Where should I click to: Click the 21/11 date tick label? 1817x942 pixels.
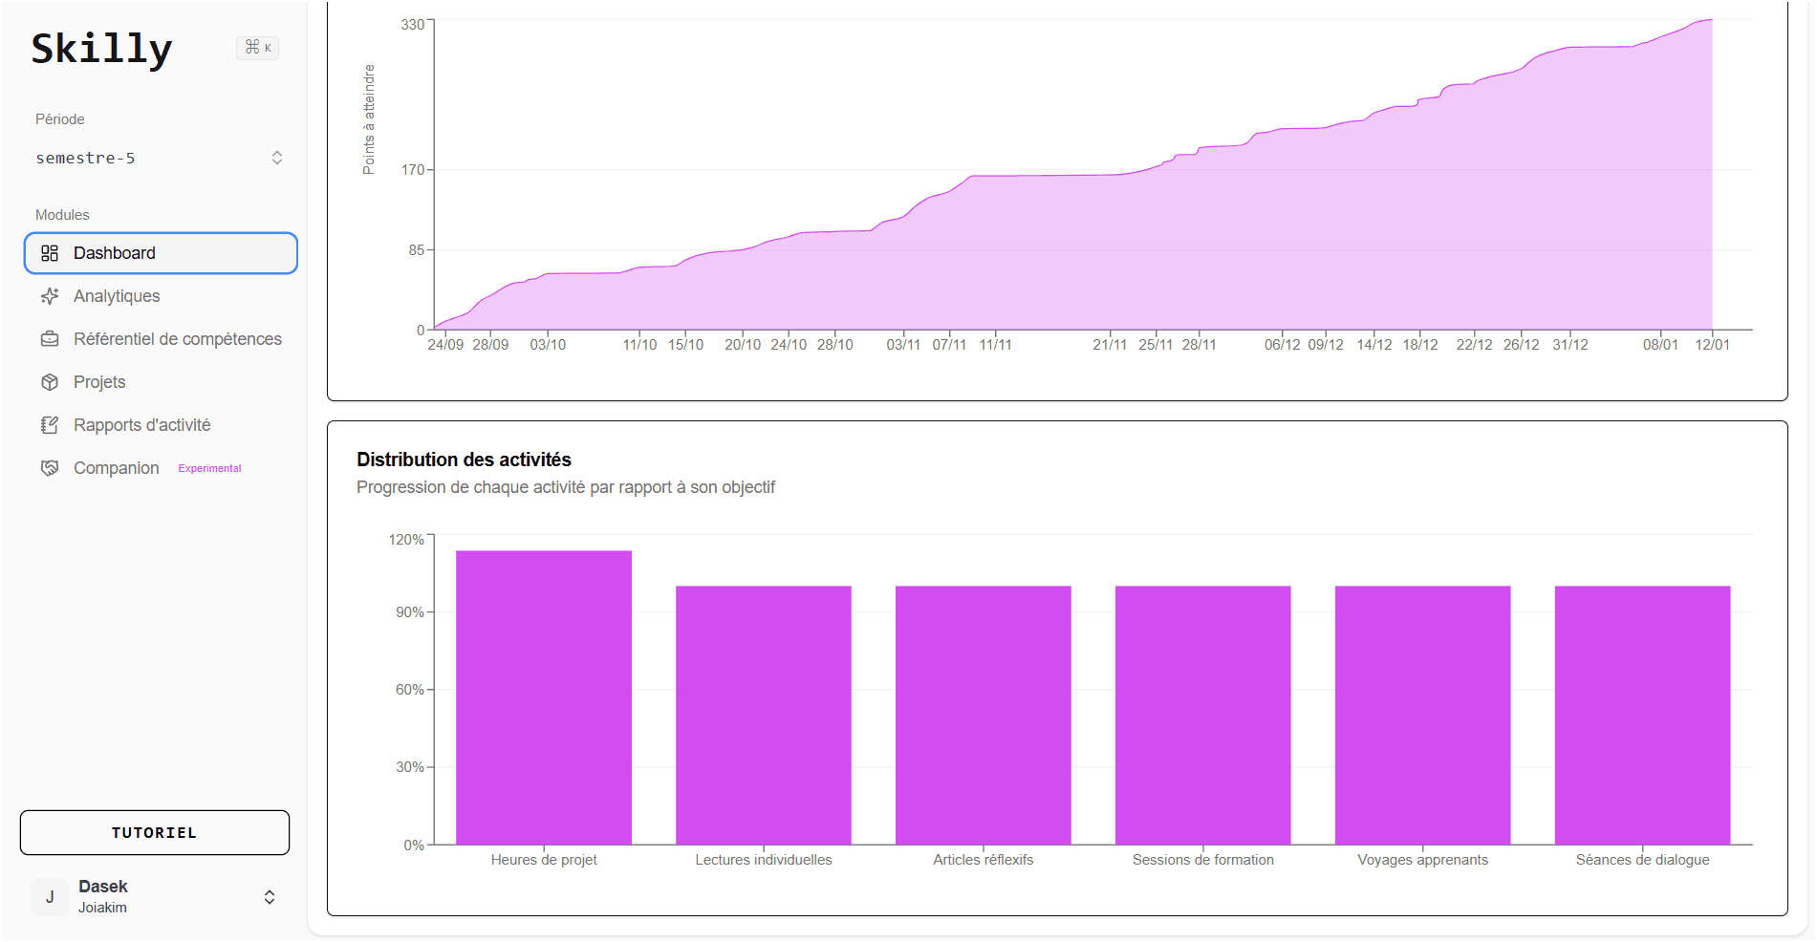pos(1110,345)
